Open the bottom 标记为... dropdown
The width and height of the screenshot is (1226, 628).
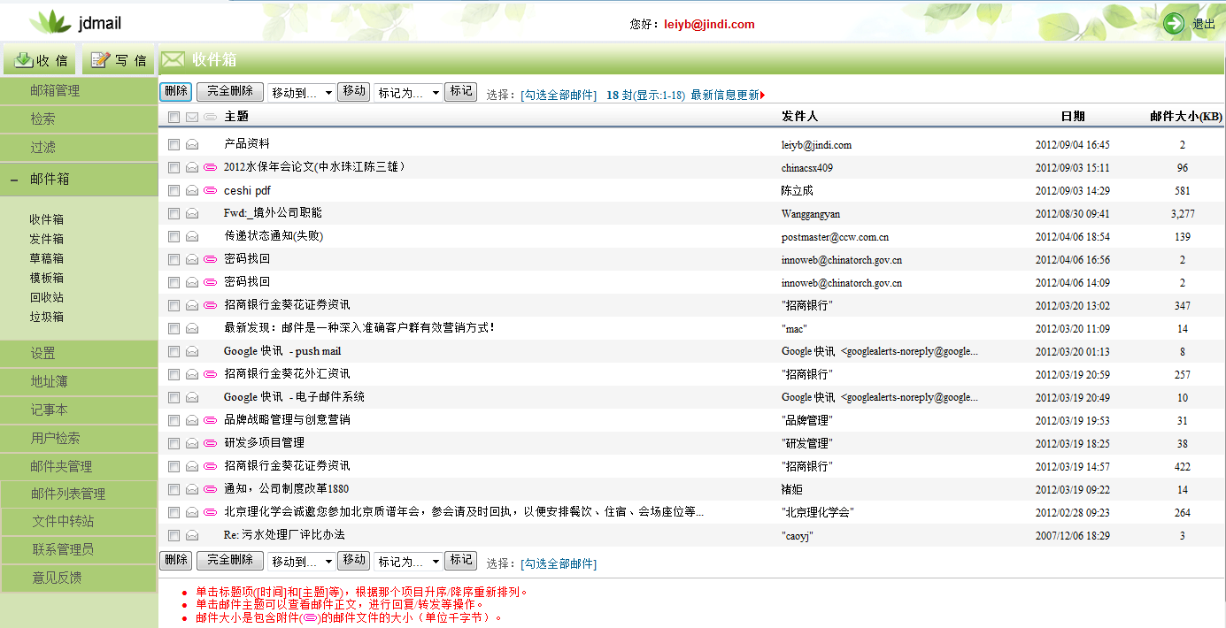(408, 562)
